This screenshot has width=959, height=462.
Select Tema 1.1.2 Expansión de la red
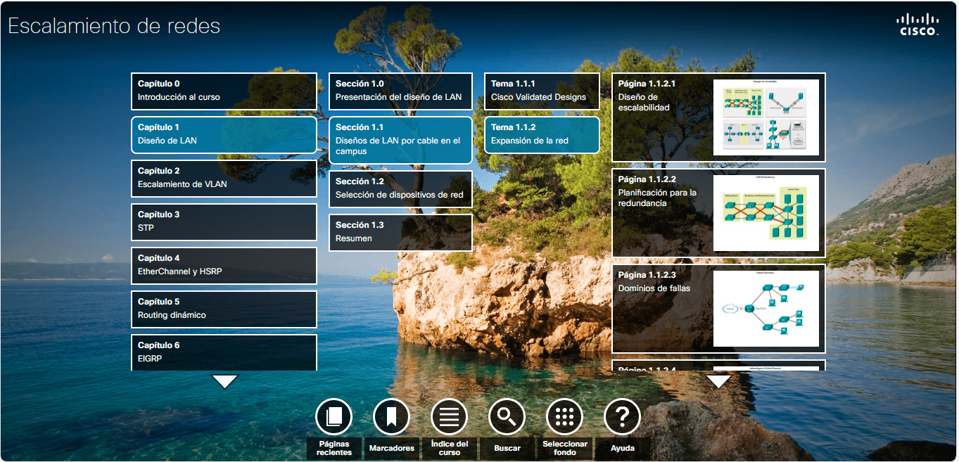(x=542, y=135)
